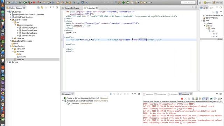This screenshot has height=126, width=224.
Task: Maximize the Project Explorer panel
Action: tap(57, 7)
